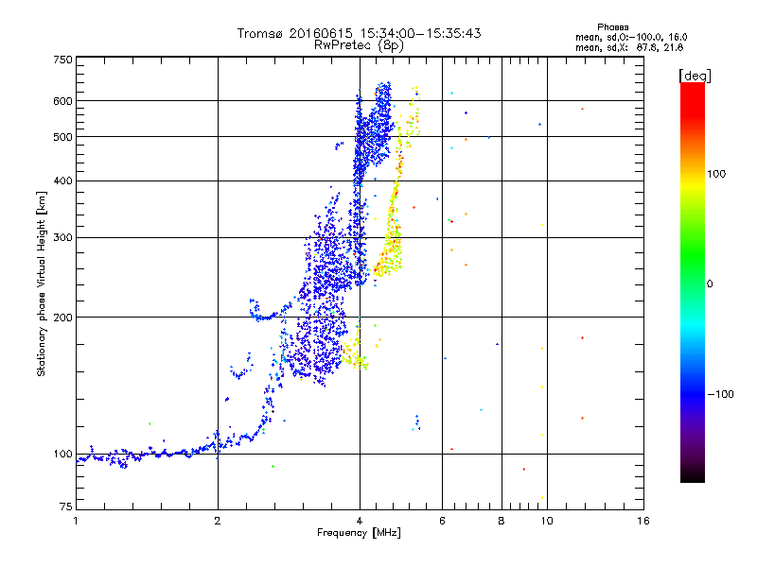The width and height of the screenshot is (757, 567).
Task: Click the x-axis title 'Frequency [MHz]'
Action: tap(359, 533)
